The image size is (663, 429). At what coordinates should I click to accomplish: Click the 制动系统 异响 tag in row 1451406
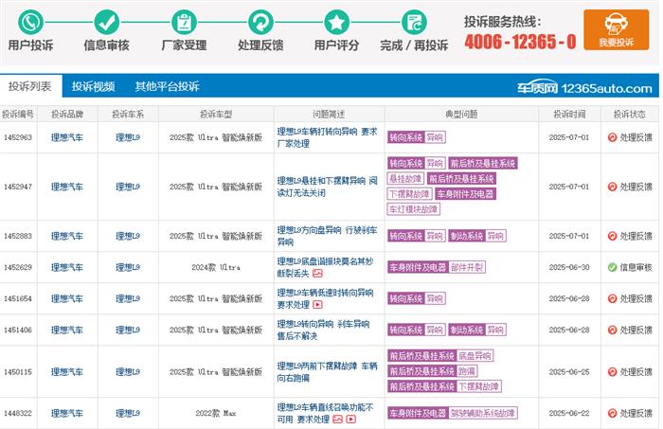(x=477, y=330)
